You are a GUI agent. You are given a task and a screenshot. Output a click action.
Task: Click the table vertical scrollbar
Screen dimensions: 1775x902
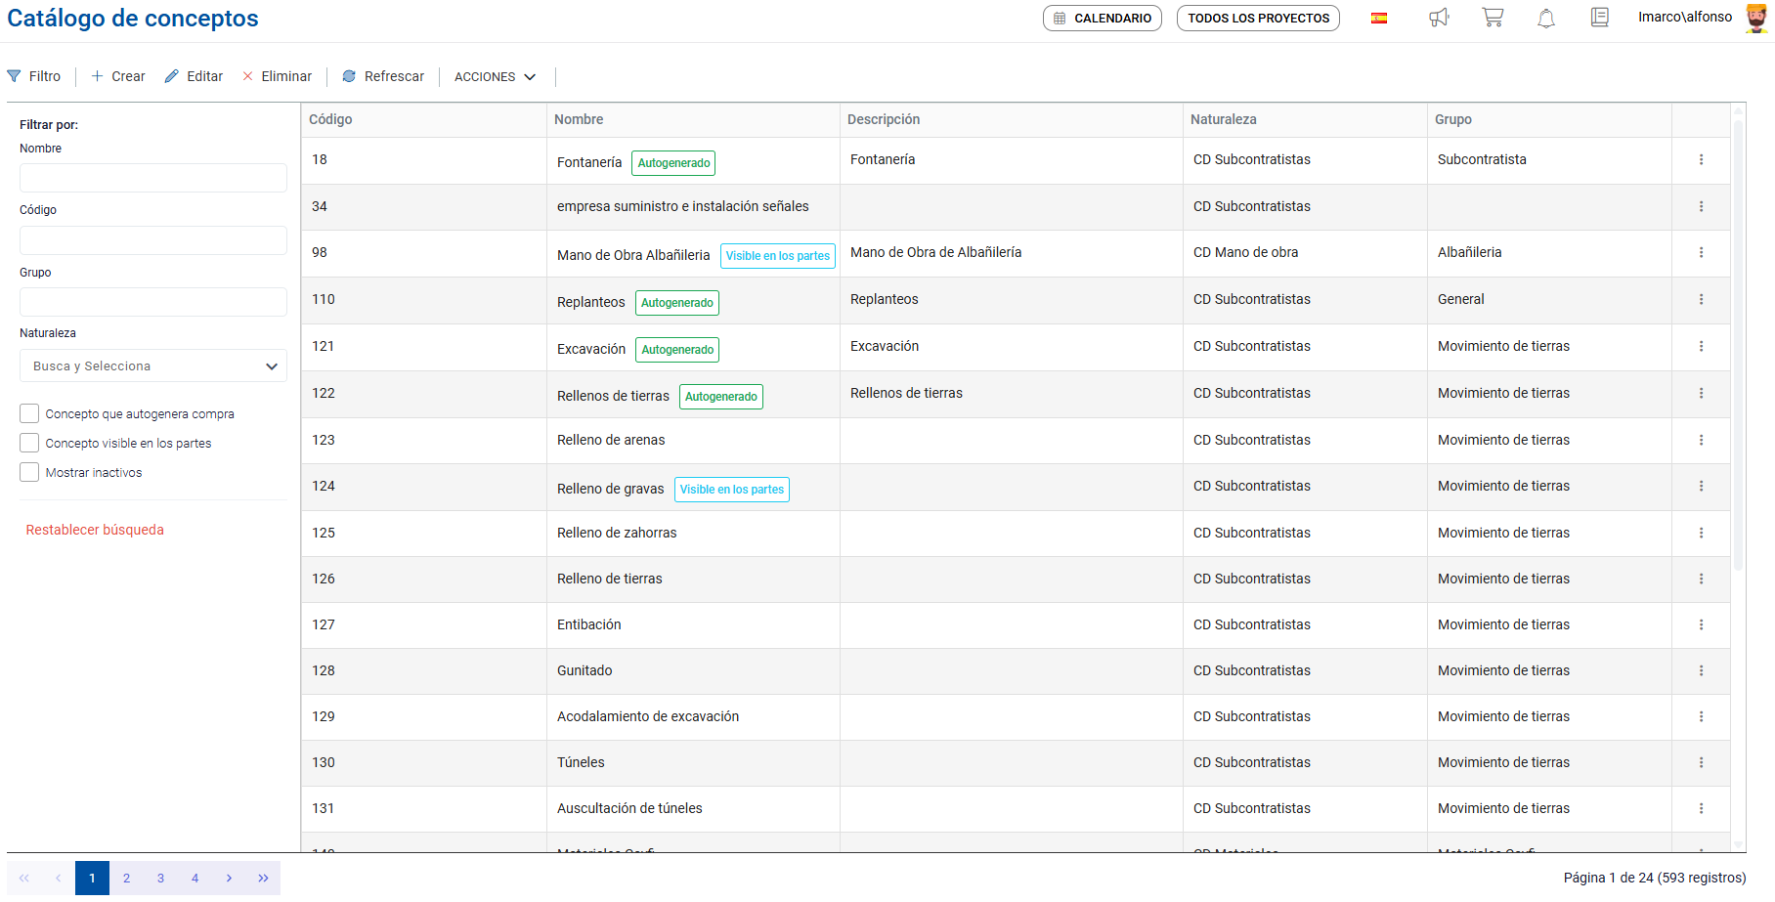click(x=1738, y=342)
